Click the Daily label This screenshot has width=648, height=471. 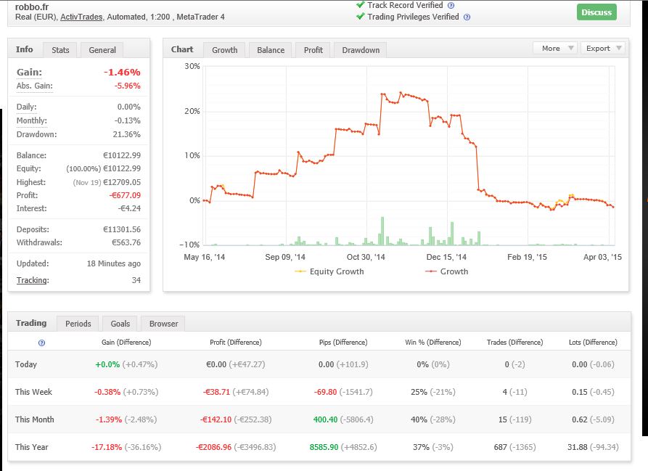pyautogui.click(x=26, y=107)
